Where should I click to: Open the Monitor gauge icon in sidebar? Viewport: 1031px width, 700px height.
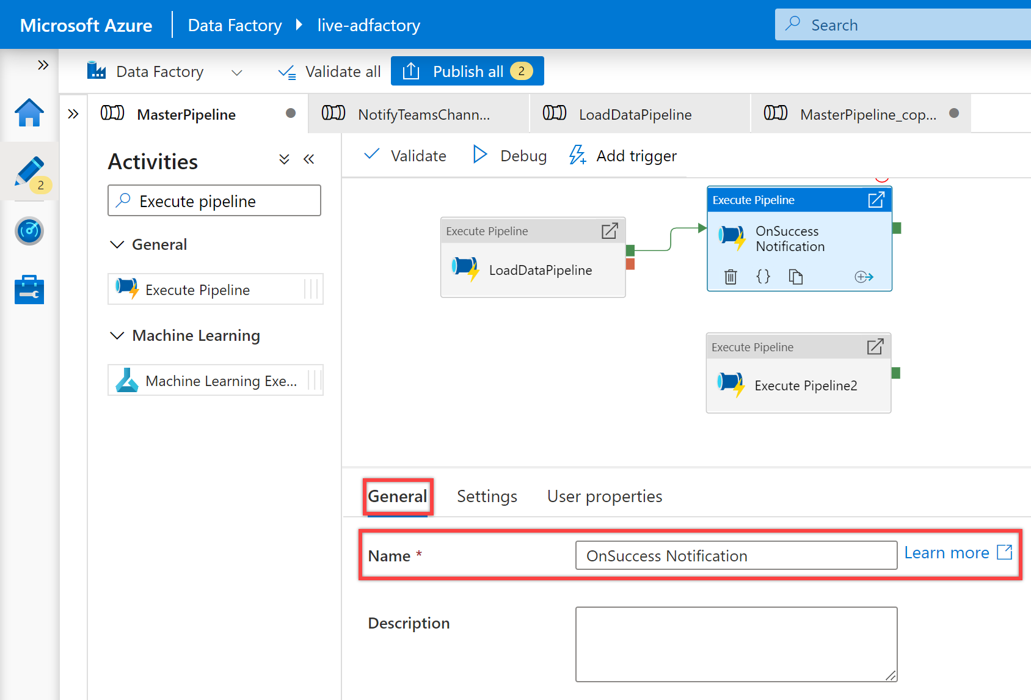click(x=29, y=231)
